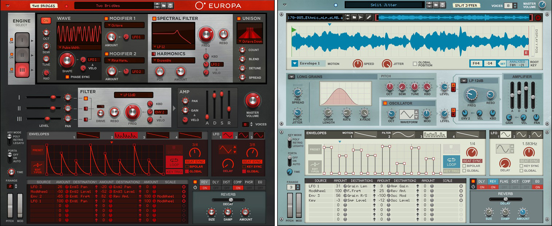Enable the Harmonics section
This screenshot has height=226, width=552.
click(154, 54)
